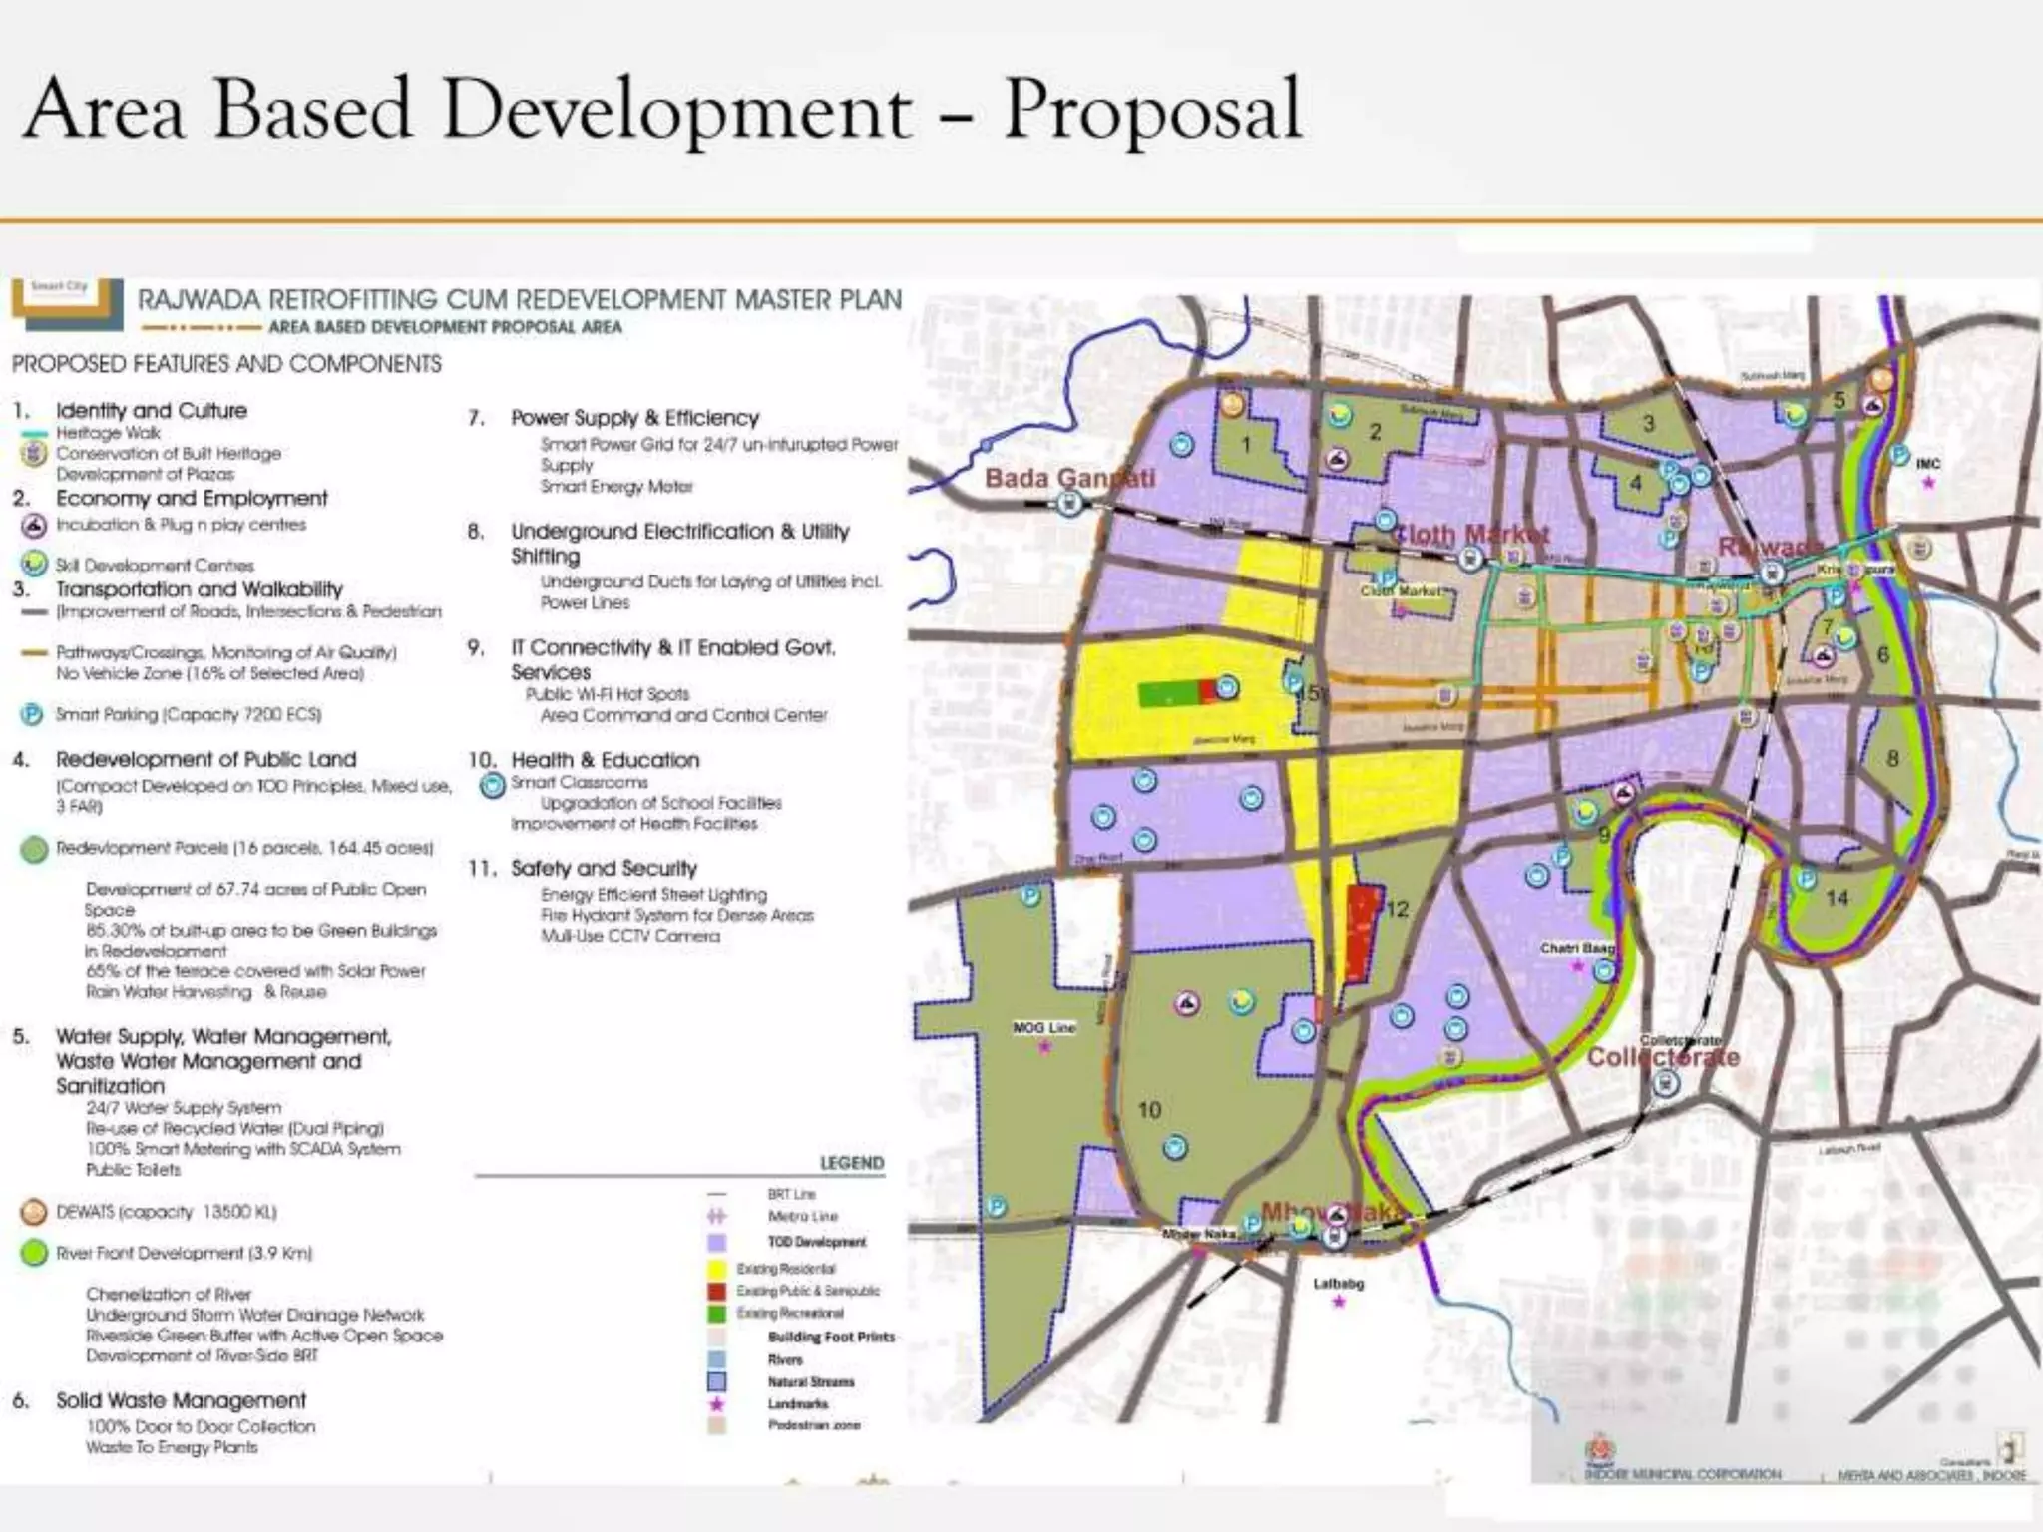This screenshot has height=1532, width=2043.
Task: Click the Incubation & Plug n play icon
Action: click(x=34, y=525)
